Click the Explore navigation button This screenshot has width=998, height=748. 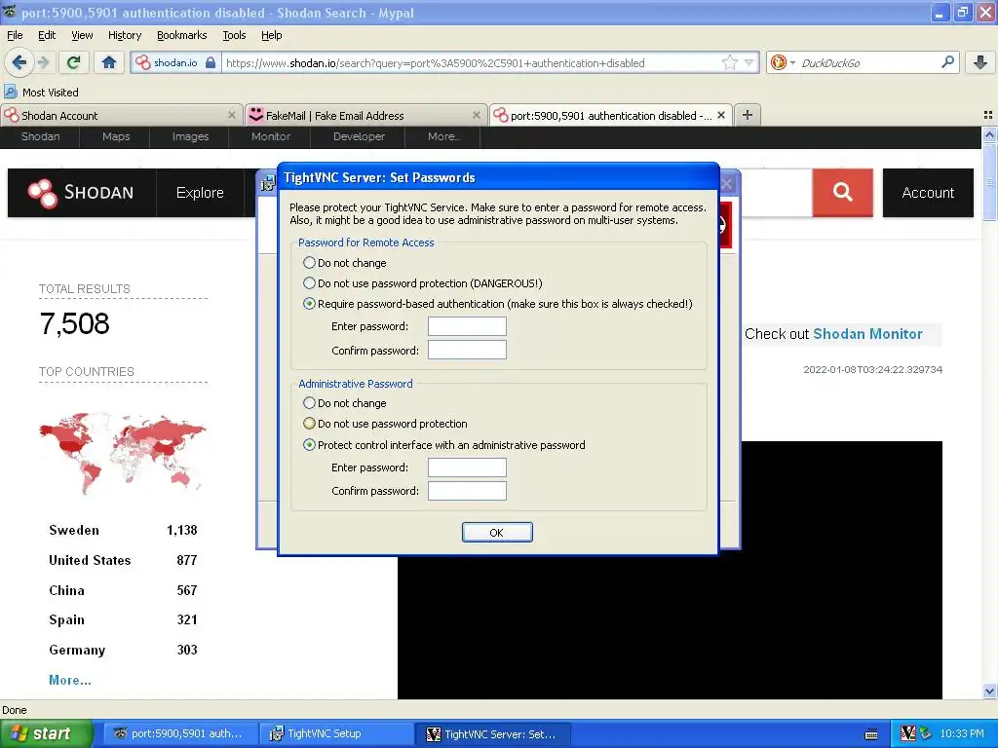point(200,192)
